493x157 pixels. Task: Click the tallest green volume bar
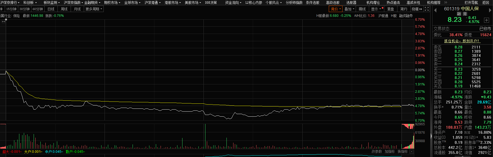pyautogui.click(x=205, y=136)
